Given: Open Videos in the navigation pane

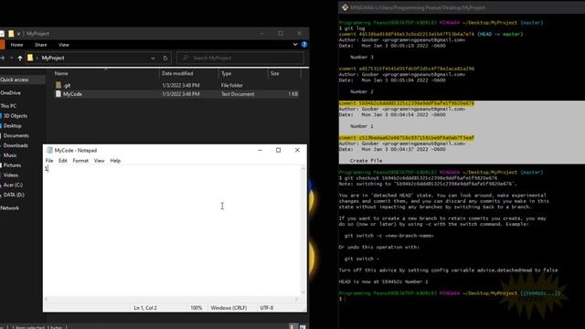Looking at the screenshot, I should click(11, 175).
